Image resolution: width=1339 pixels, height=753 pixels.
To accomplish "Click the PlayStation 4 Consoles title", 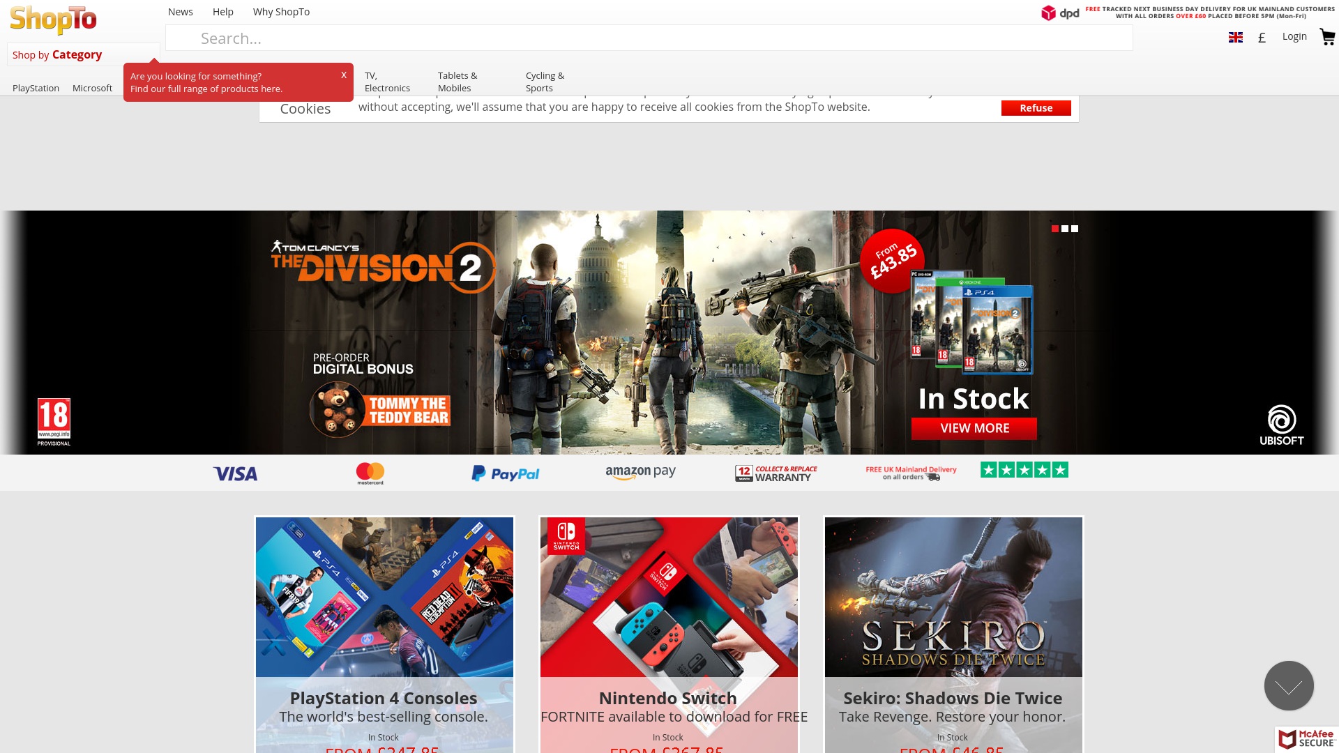I will coord(384,698).
